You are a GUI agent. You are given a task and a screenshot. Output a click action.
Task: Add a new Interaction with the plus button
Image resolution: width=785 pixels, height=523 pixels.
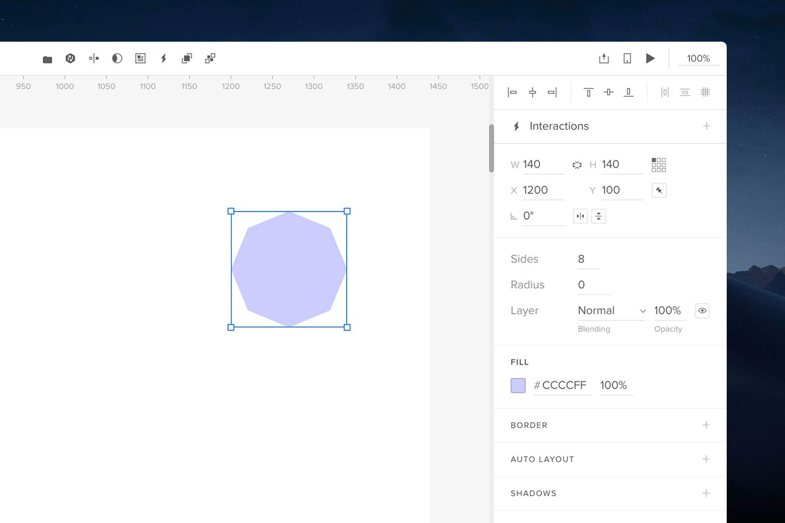(706, 126)
